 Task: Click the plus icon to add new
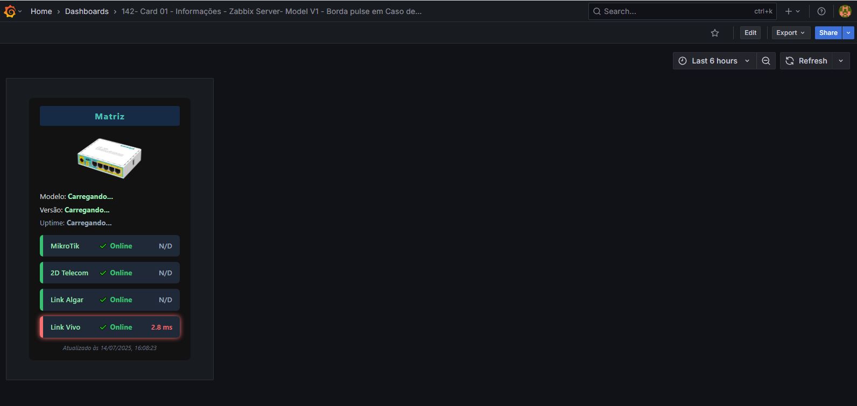792,11
